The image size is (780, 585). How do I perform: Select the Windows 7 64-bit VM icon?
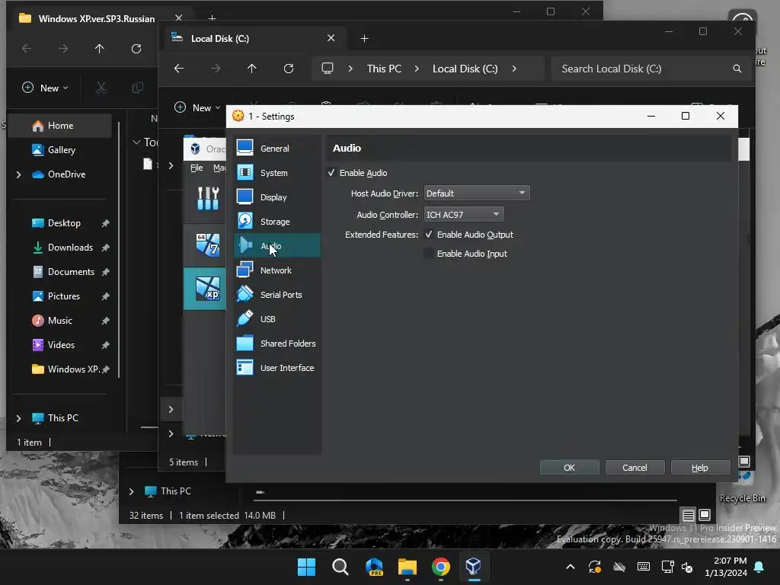pyautogui.click(x=208, y=245)
